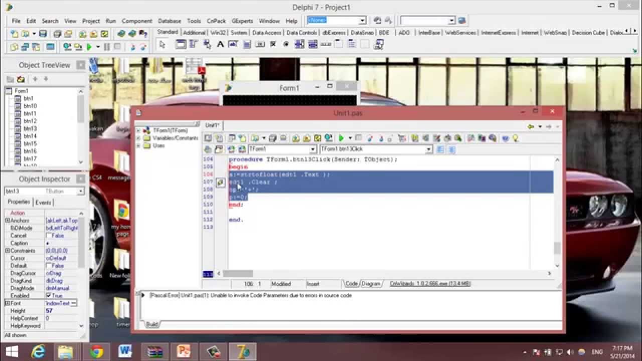Expand the Font property
Screen dimensions: 642x361
pos(8,303)
